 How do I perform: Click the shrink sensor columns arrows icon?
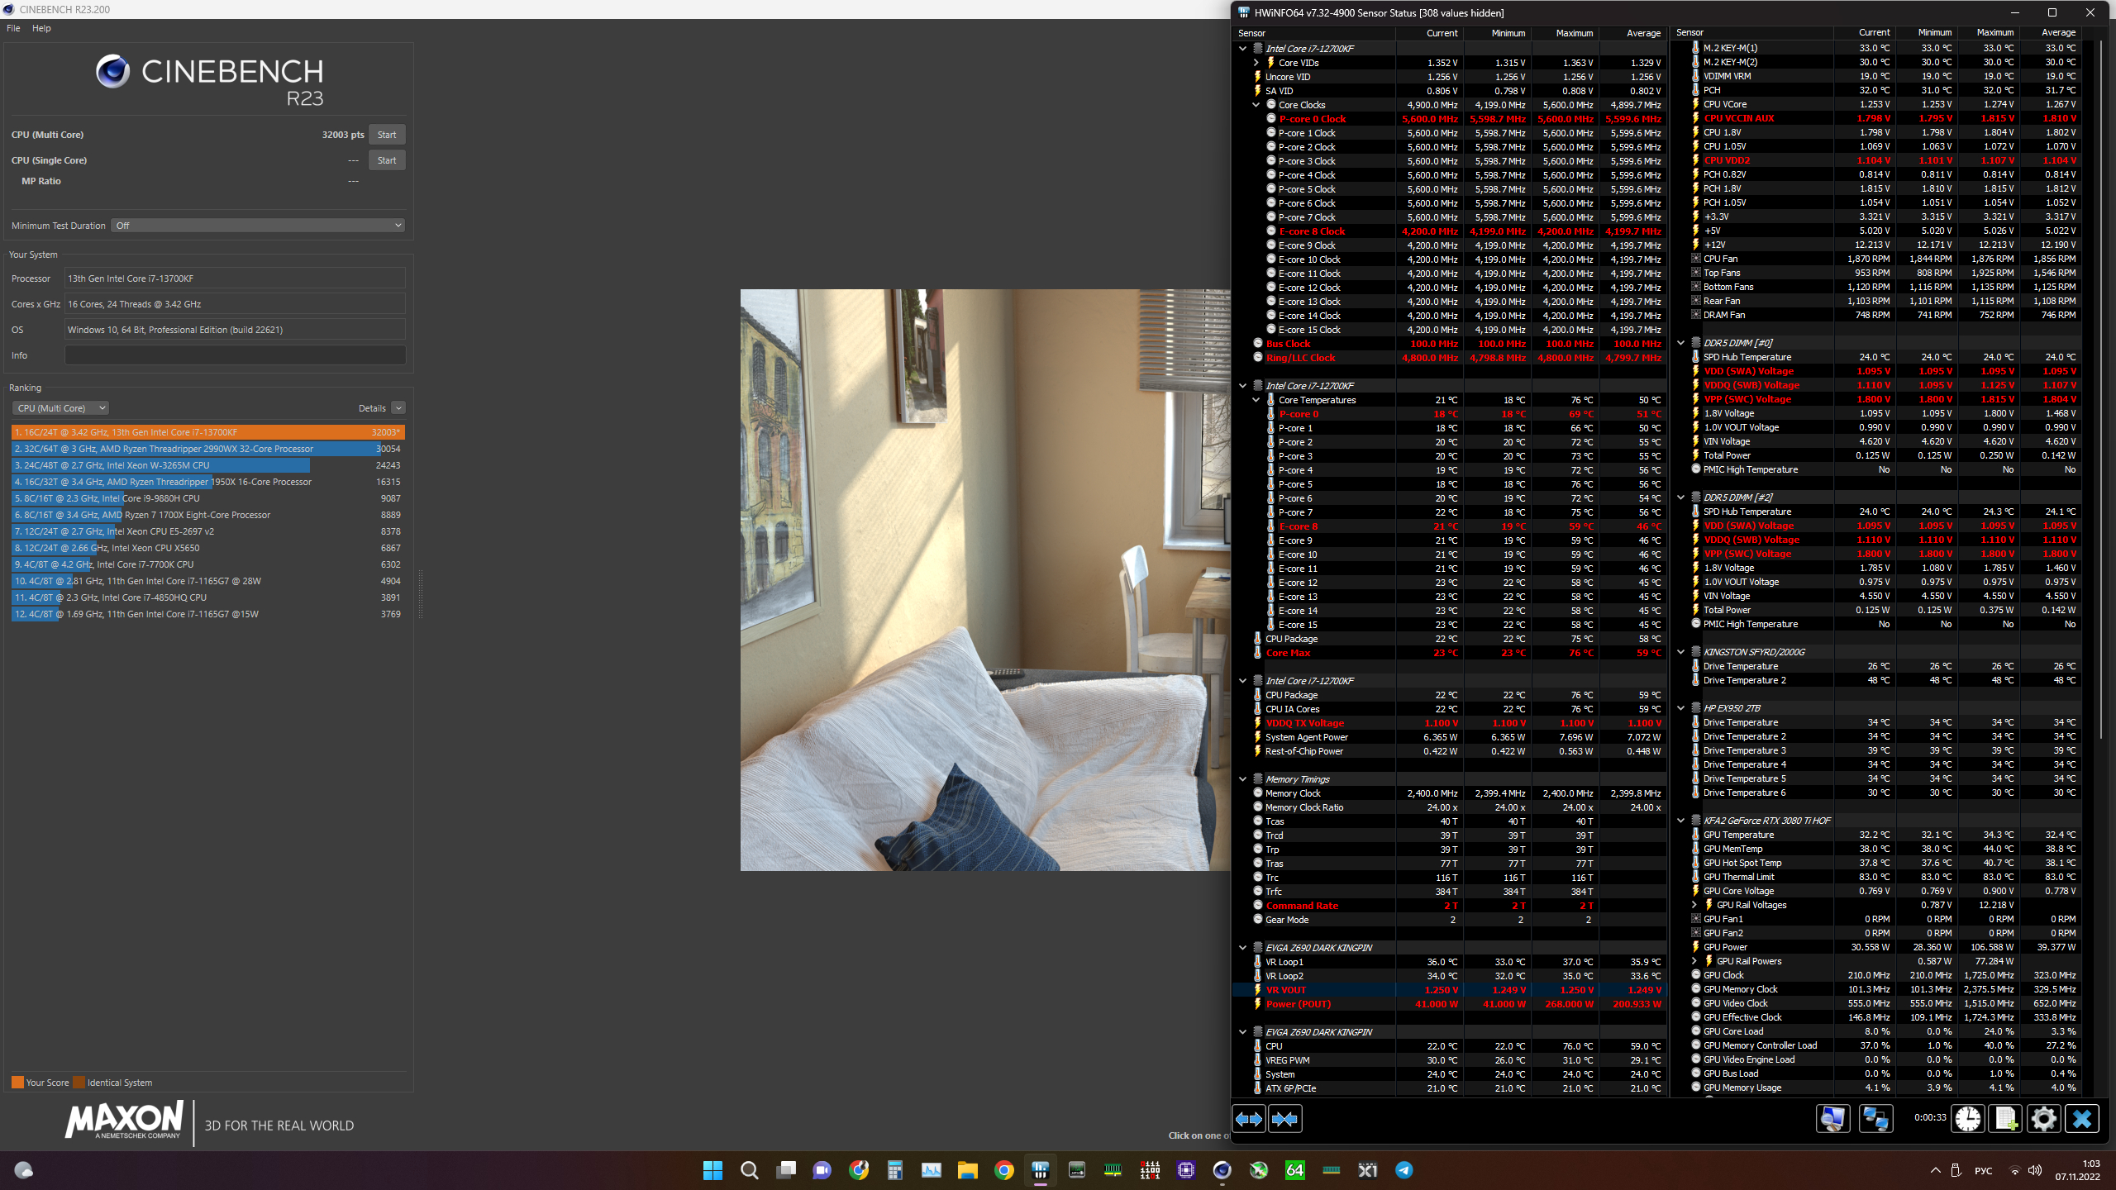(x=1284, y=1119)
